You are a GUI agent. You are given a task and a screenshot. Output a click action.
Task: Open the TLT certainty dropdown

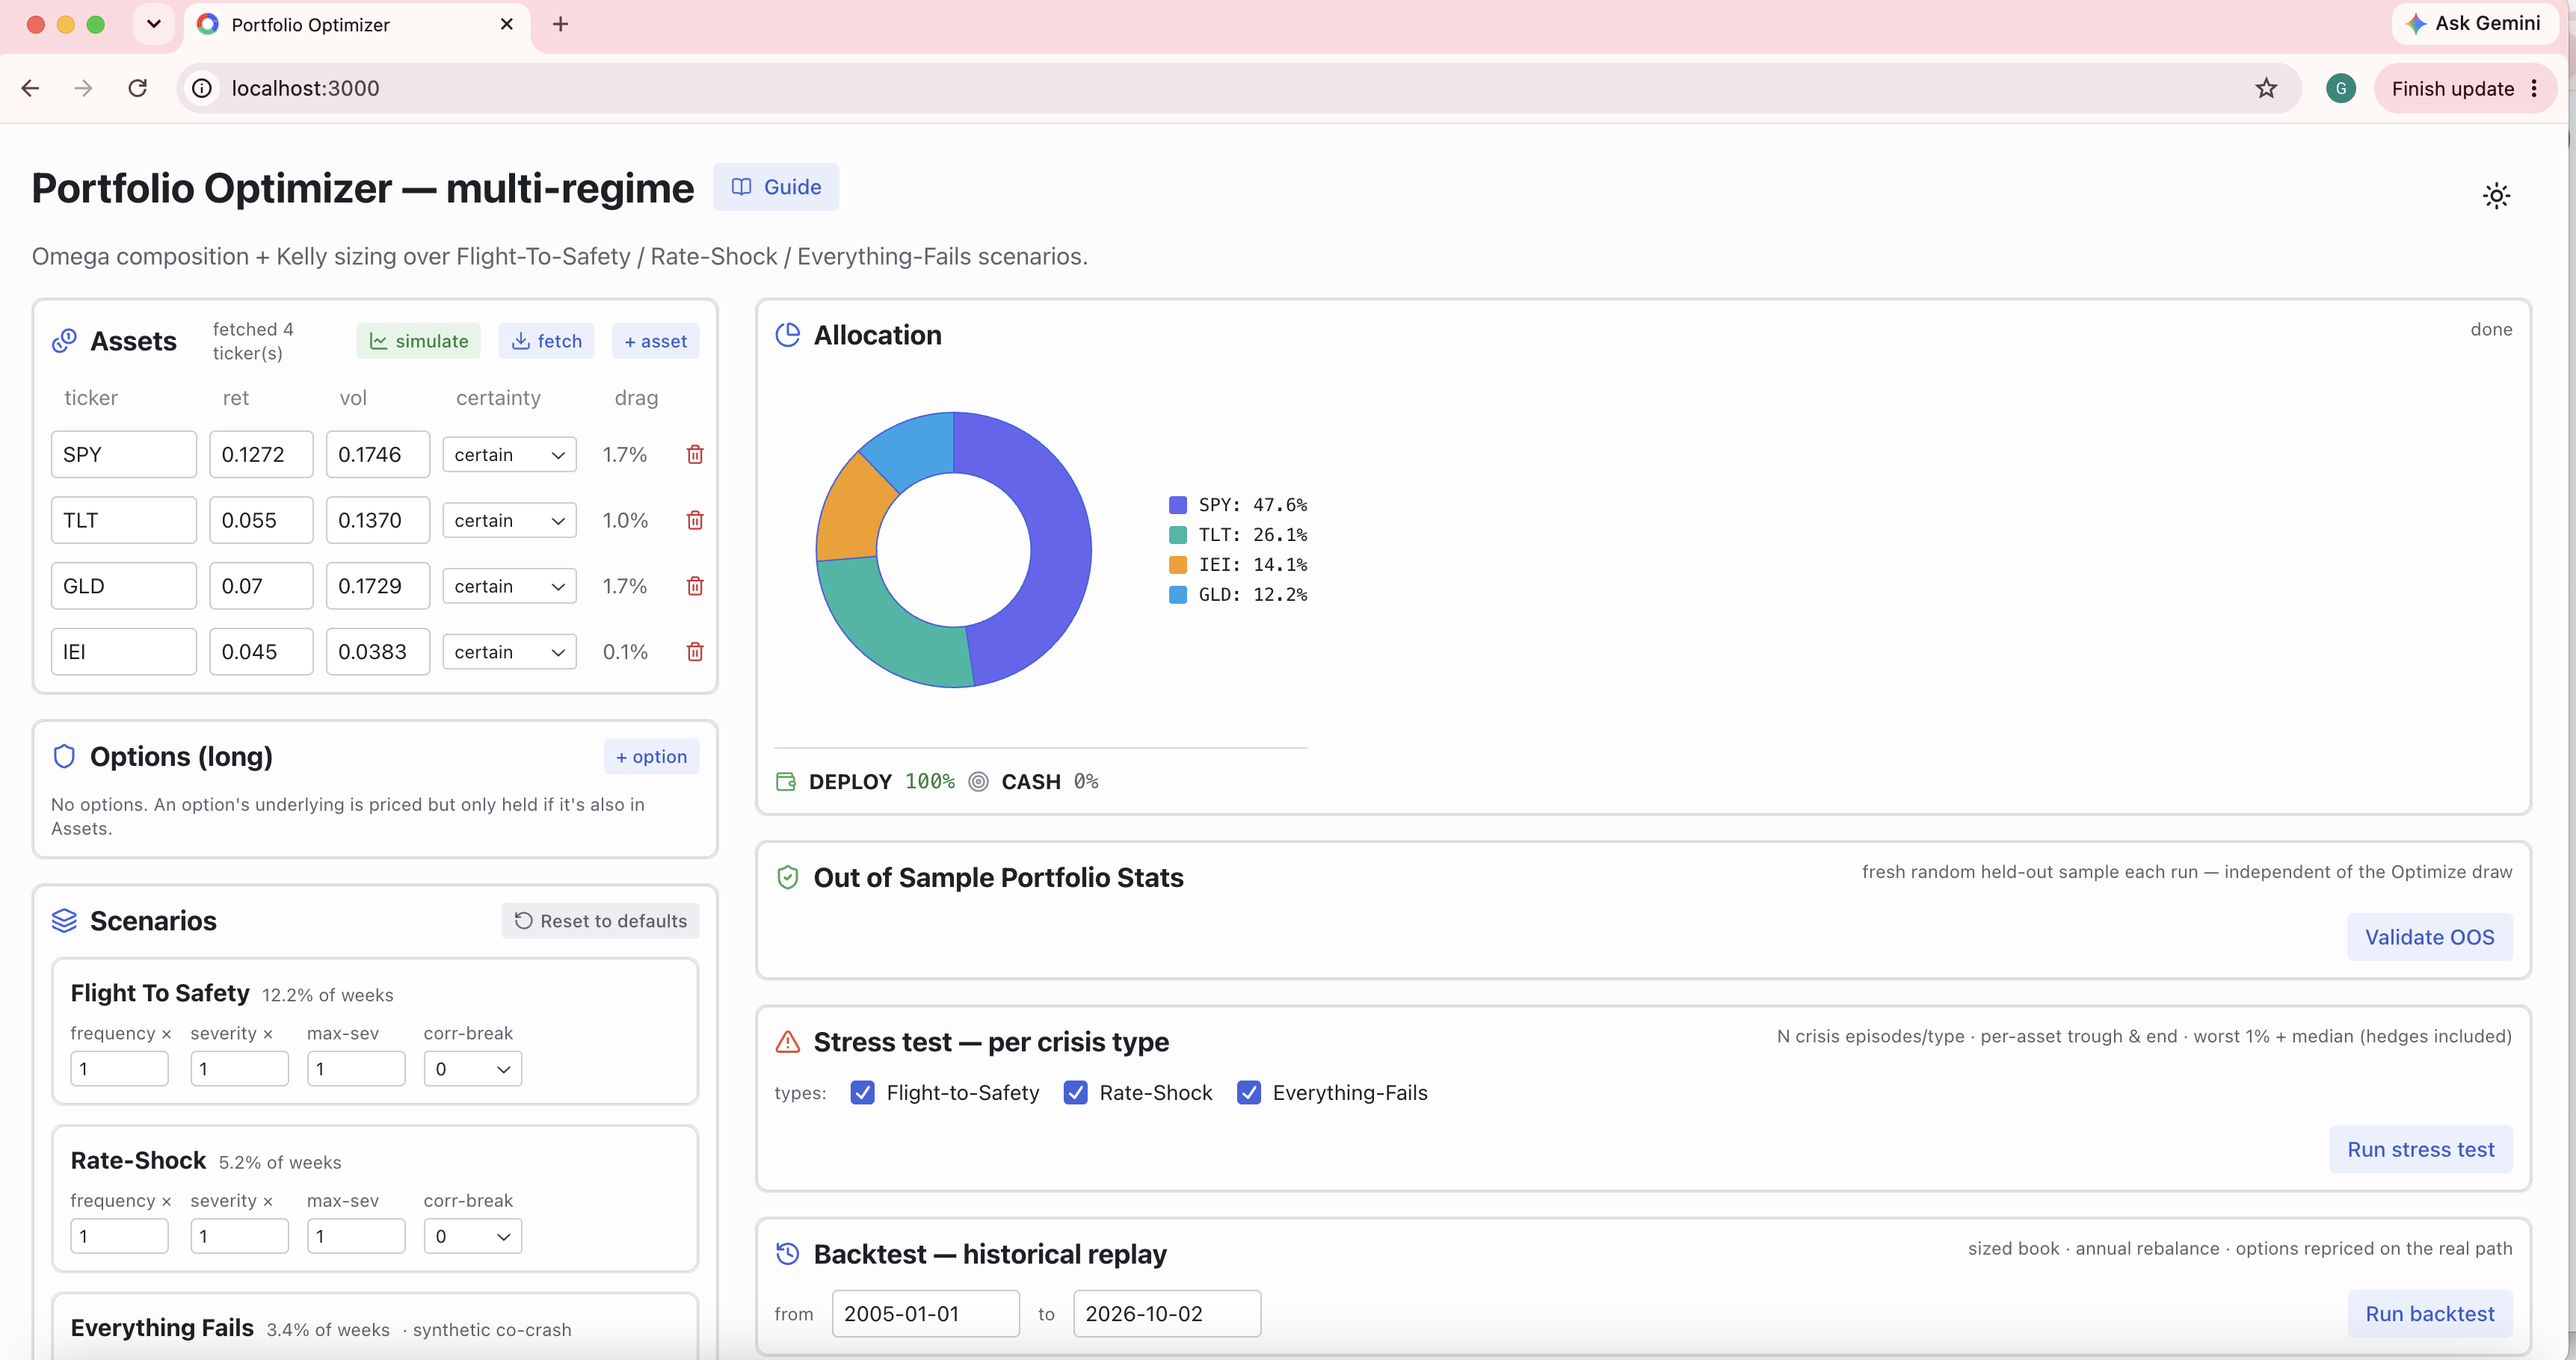[509, 521]
